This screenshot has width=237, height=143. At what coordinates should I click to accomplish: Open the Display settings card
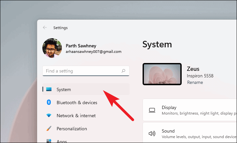click(190, 110)
